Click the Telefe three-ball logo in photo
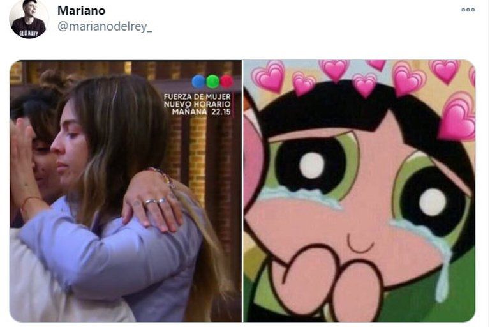Image resolution: width=490 pixels, height=327 pixels. 213,81
